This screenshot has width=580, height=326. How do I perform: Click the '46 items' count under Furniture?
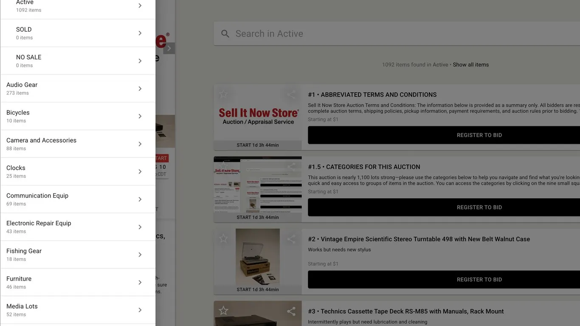[x=16, y=287]
